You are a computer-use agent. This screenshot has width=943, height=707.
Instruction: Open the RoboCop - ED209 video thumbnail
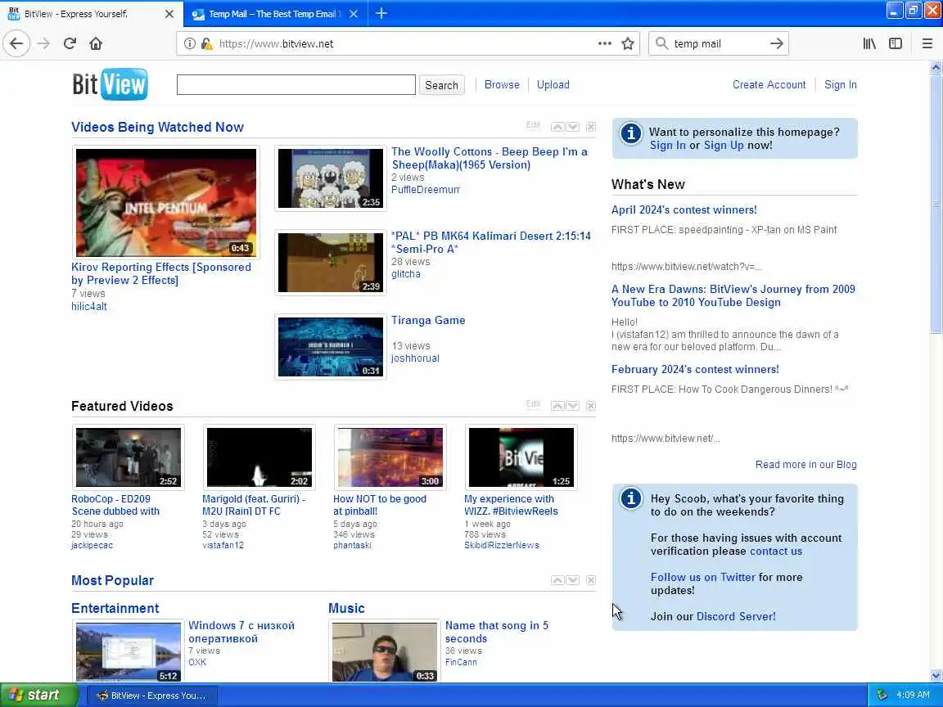pyautogui.click(x=128, y=457)
